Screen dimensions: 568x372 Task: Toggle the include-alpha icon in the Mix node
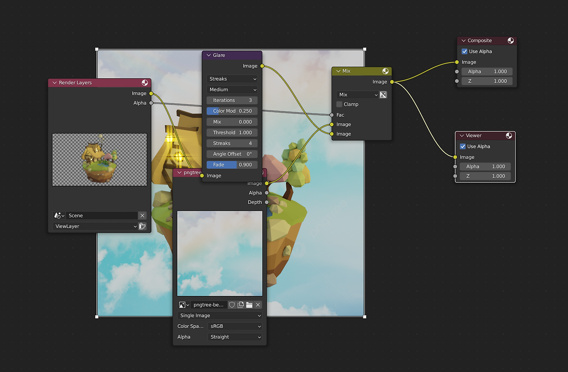[383, 94]
